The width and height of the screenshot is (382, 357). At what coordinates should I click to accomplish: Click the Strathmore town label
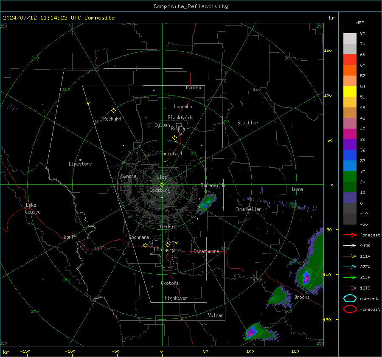206,251
